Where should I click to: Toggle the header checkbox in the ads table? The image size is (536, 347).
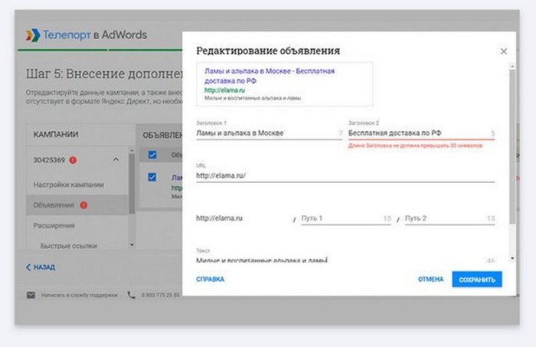tap(152, 155)
